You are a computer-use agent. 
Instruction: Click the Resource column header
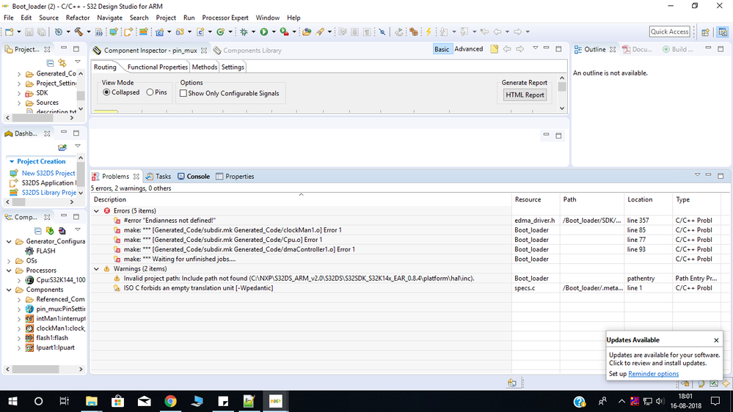point(528,199)
